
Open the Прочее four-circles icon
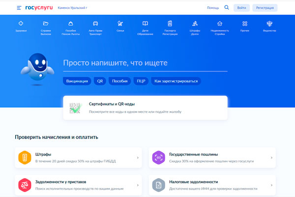click(x=245, y=23)
